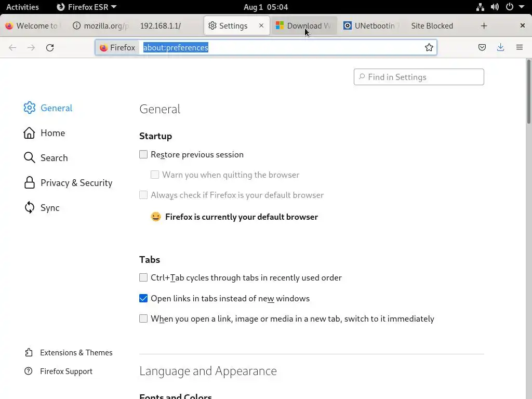Open a new tab with plus icon

(484, 25)
